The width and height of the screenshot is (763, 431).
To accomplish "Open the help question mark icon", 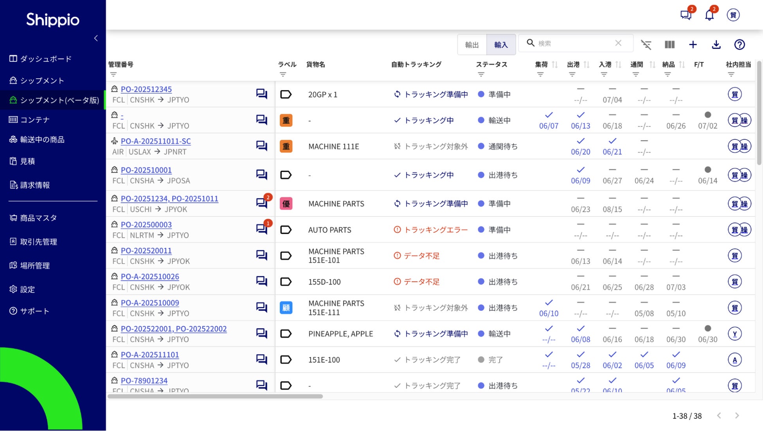I will click(x=739, y=45).
